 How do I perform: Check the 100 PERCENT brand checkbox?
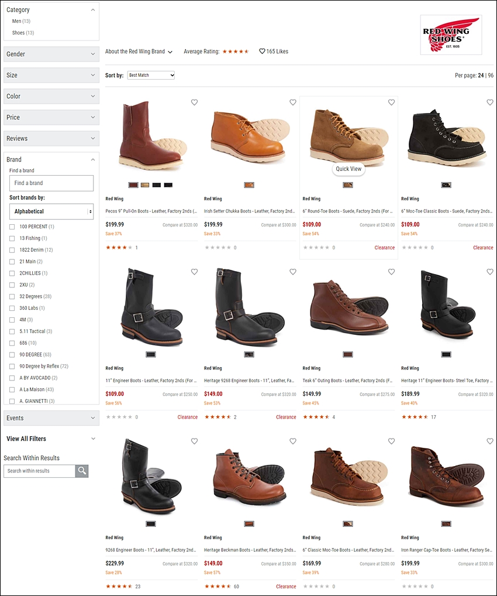(12, 227)
